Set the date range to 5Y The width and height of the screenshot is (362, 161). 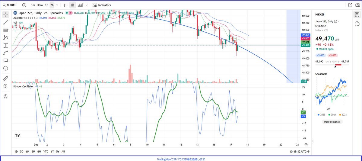click(x=58, y=151)
